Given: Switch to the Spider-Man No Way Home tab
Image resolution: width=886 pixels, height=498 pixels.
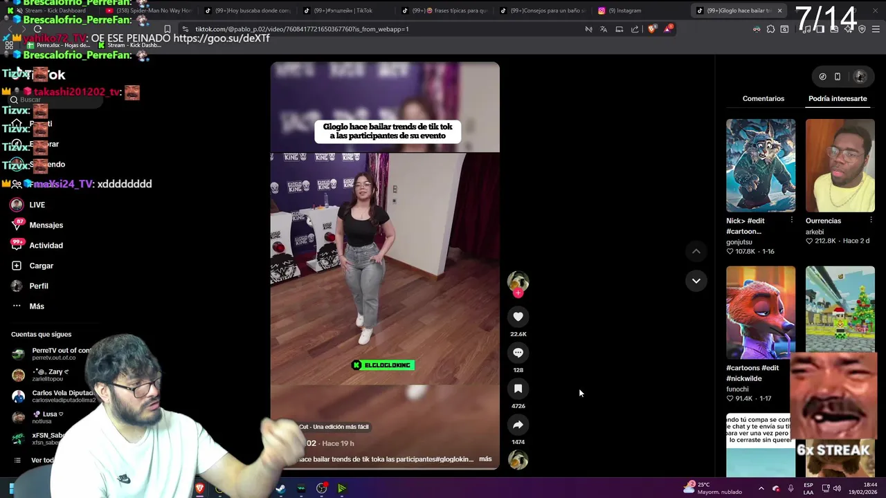Looking at the screenshot, I should [x=148, y=10].
